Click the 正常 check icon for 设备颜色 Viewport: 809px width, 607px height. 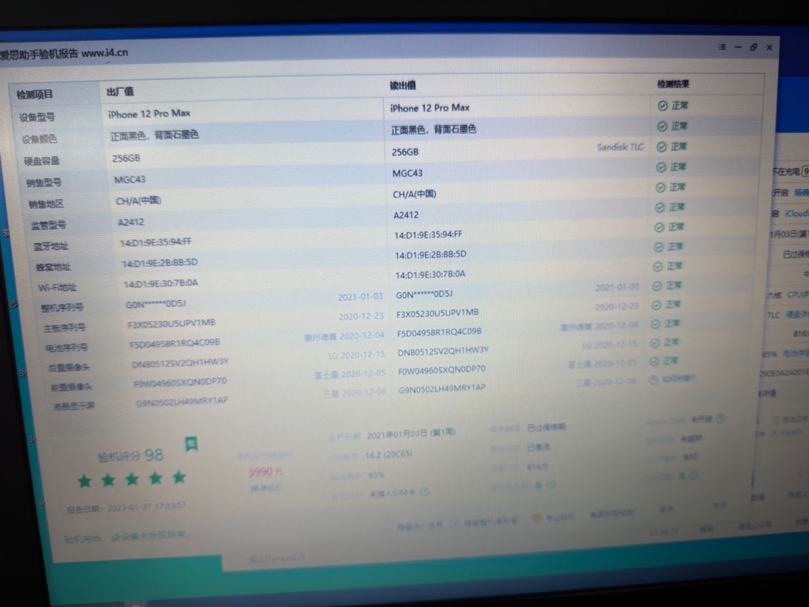tap(661, 126)
